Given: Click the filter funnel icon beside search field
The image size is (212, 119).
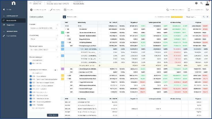Looking at the screenshot, I should pos(207,17).
